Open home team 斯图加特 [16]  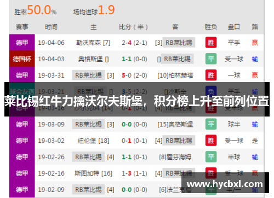point(93,173)
